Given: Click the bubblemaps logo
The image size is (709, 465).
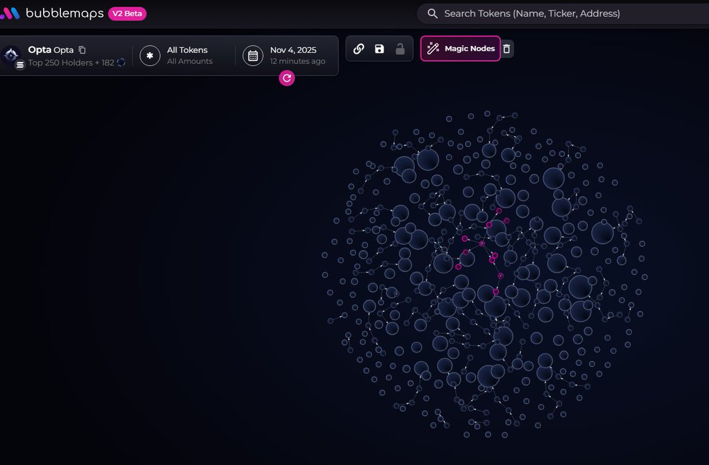Looking at the screenshot, I should [x=10, y=13].
